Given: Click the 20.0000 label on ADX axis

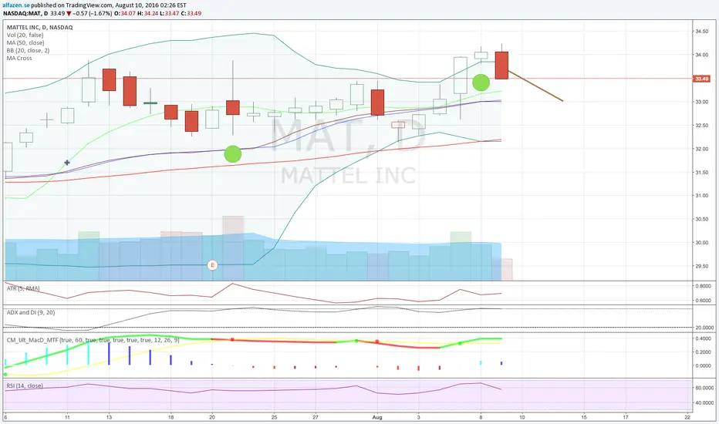Looking at the screenshot, I should tap(704, 328).
